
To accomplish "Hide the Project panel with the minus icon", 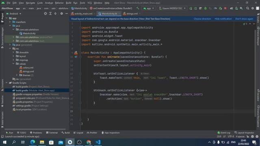I will click(67, 13).
